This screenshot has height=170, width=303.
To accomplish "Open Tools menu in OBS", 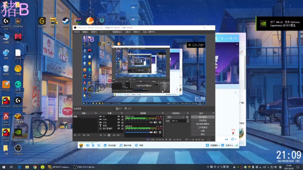I will pyautogui.click(x=128, y=32).
